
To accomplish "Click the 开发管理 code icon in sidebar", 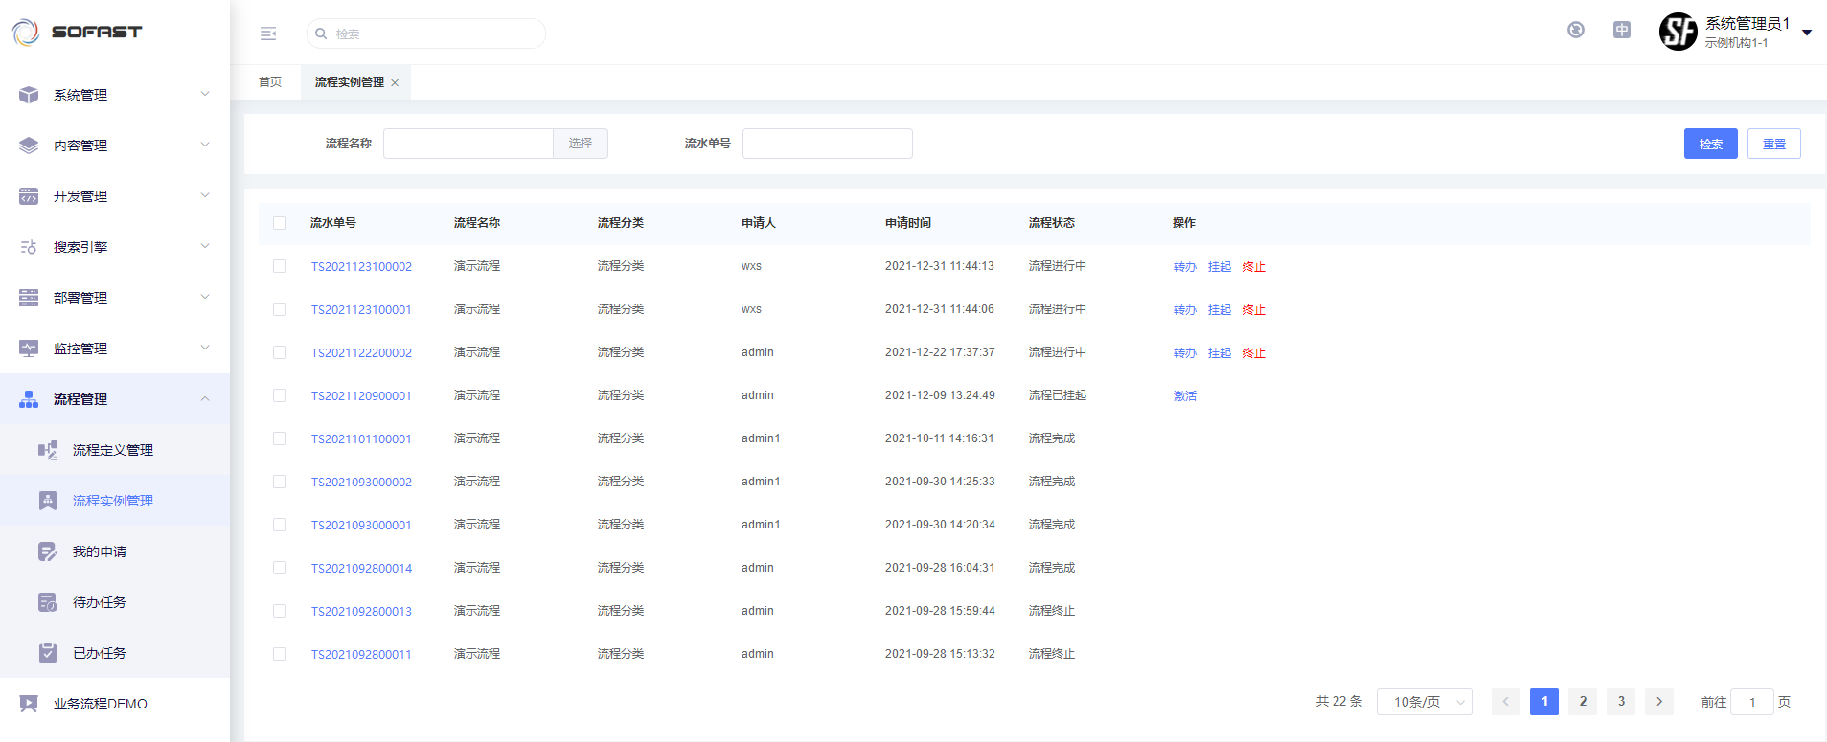I will (29, 196).
